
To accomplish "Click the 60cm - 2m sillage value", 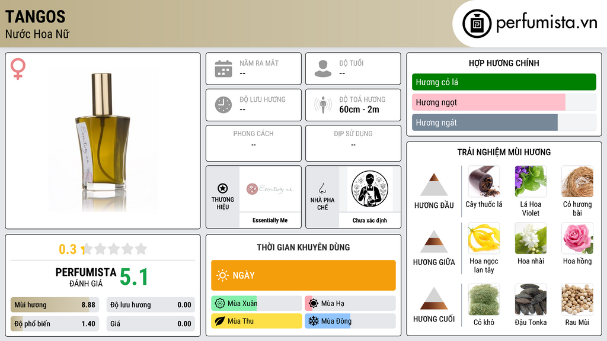I will (359, 110).
